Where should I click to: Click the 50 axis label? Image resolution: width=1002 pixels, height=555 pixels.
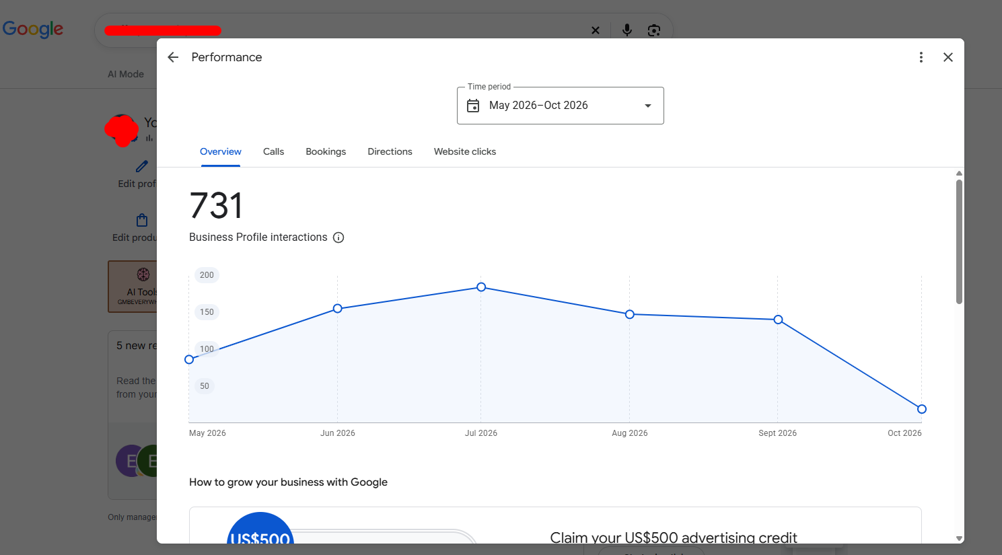point(205,386)
